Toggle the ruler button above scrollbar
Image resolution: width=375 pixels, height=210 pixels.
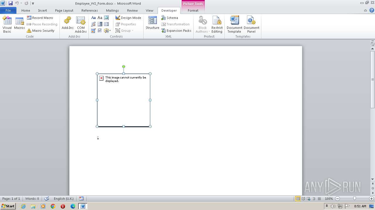pyautogui.click(x=373, y=44)
